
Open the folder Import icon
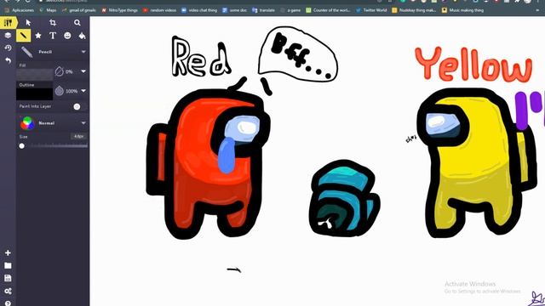tap(8, 266)
